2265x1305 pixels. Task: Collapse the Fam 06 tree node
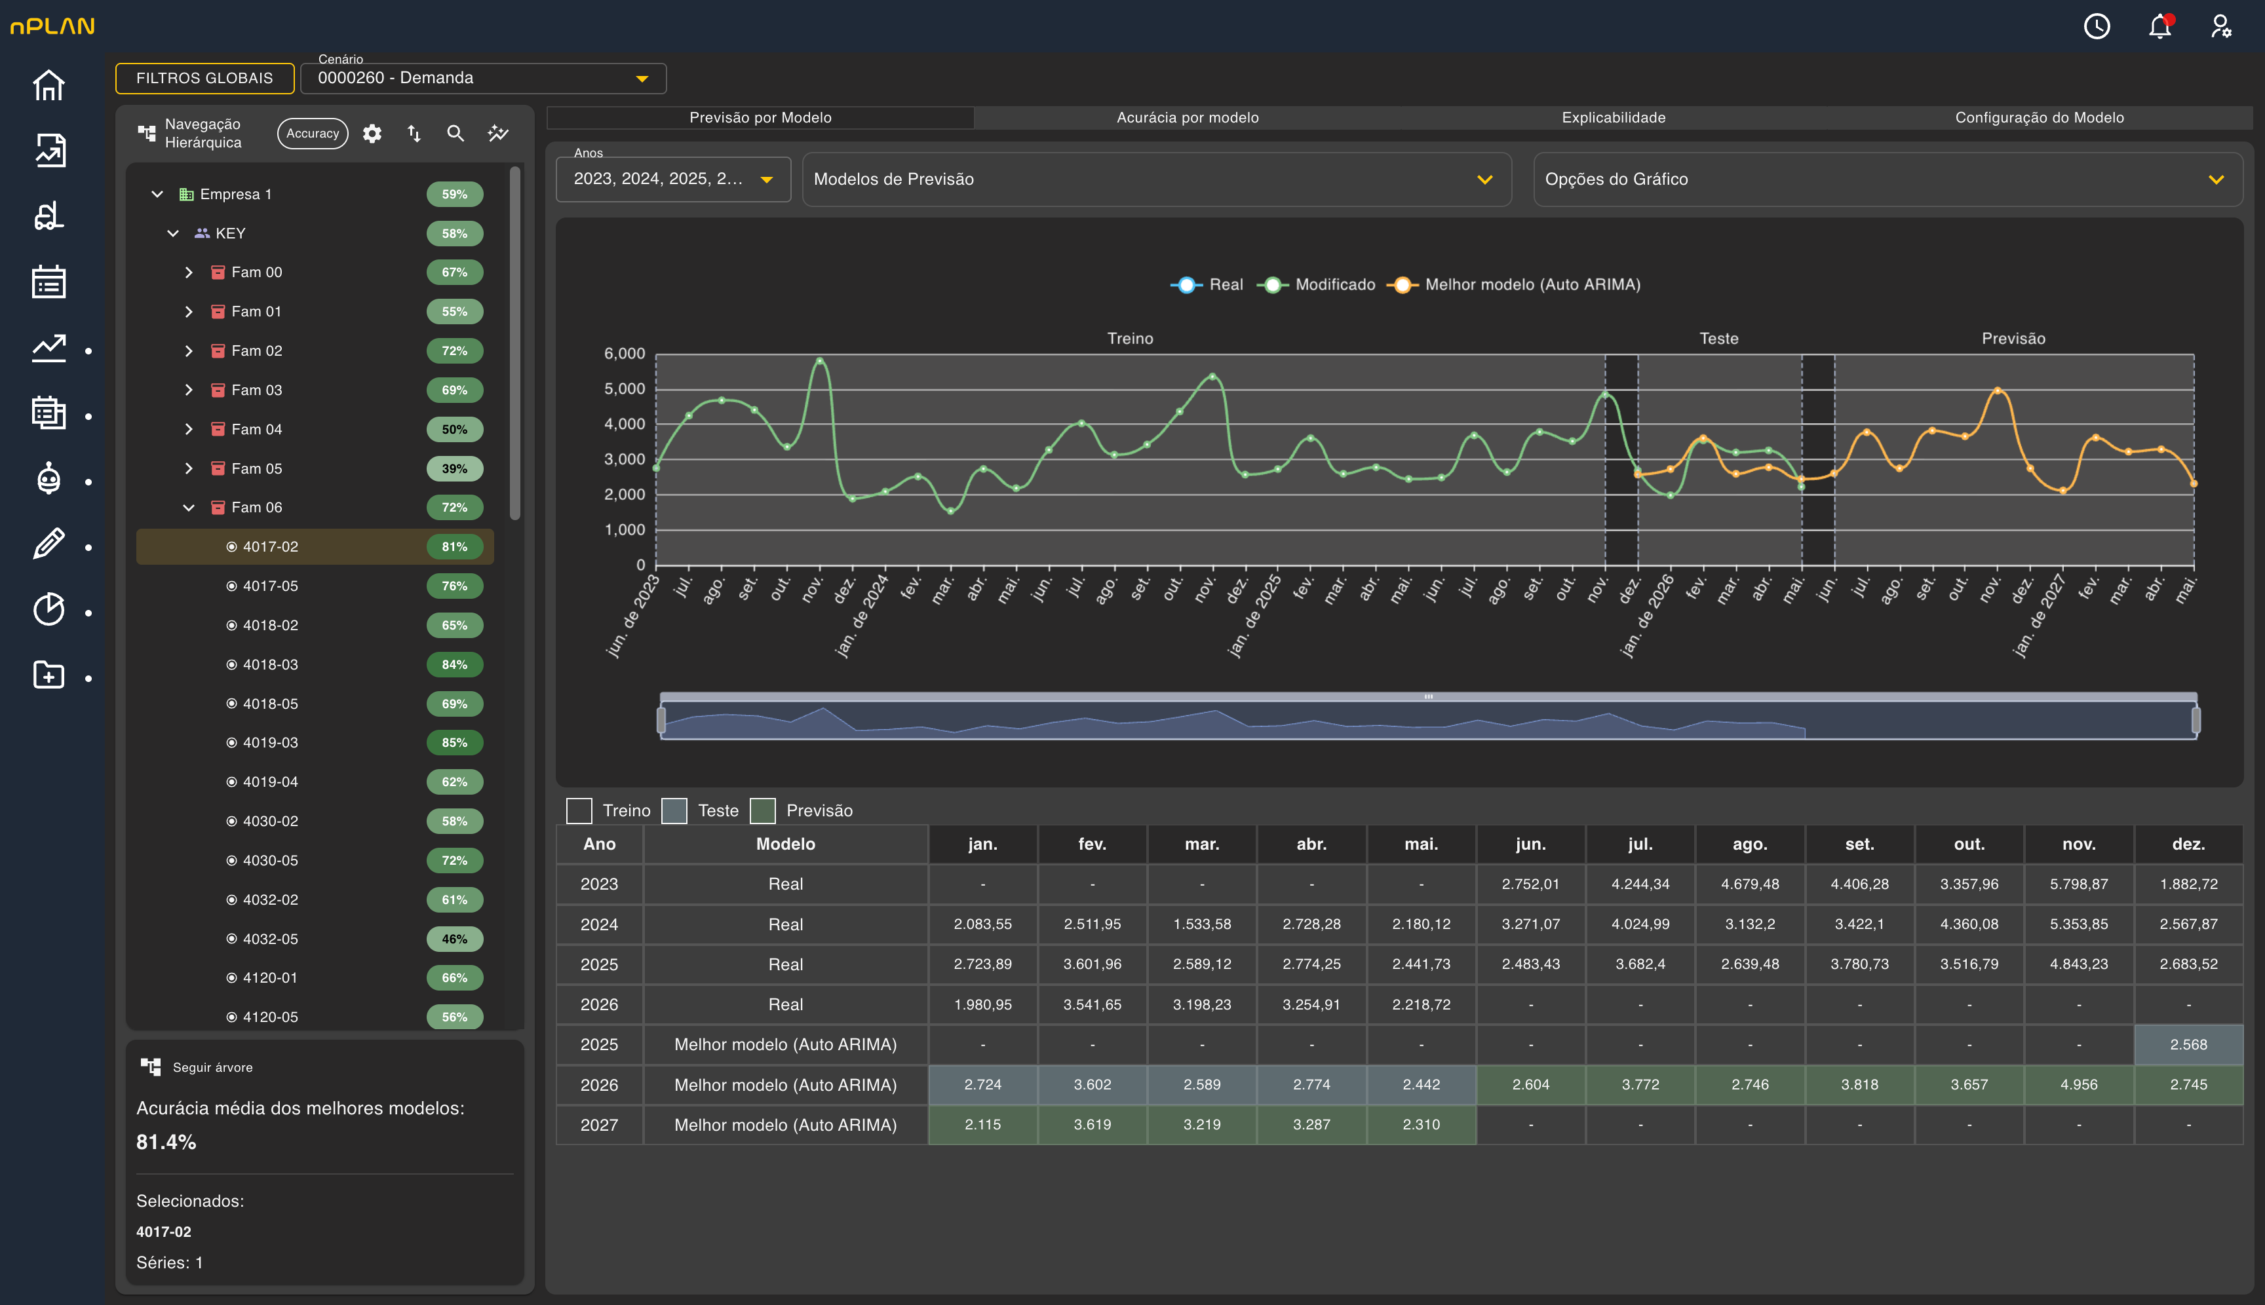(188, 507)
